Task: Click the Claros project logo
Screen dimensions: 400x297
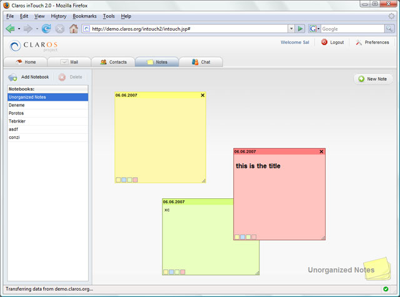Action: click(34, 46)
